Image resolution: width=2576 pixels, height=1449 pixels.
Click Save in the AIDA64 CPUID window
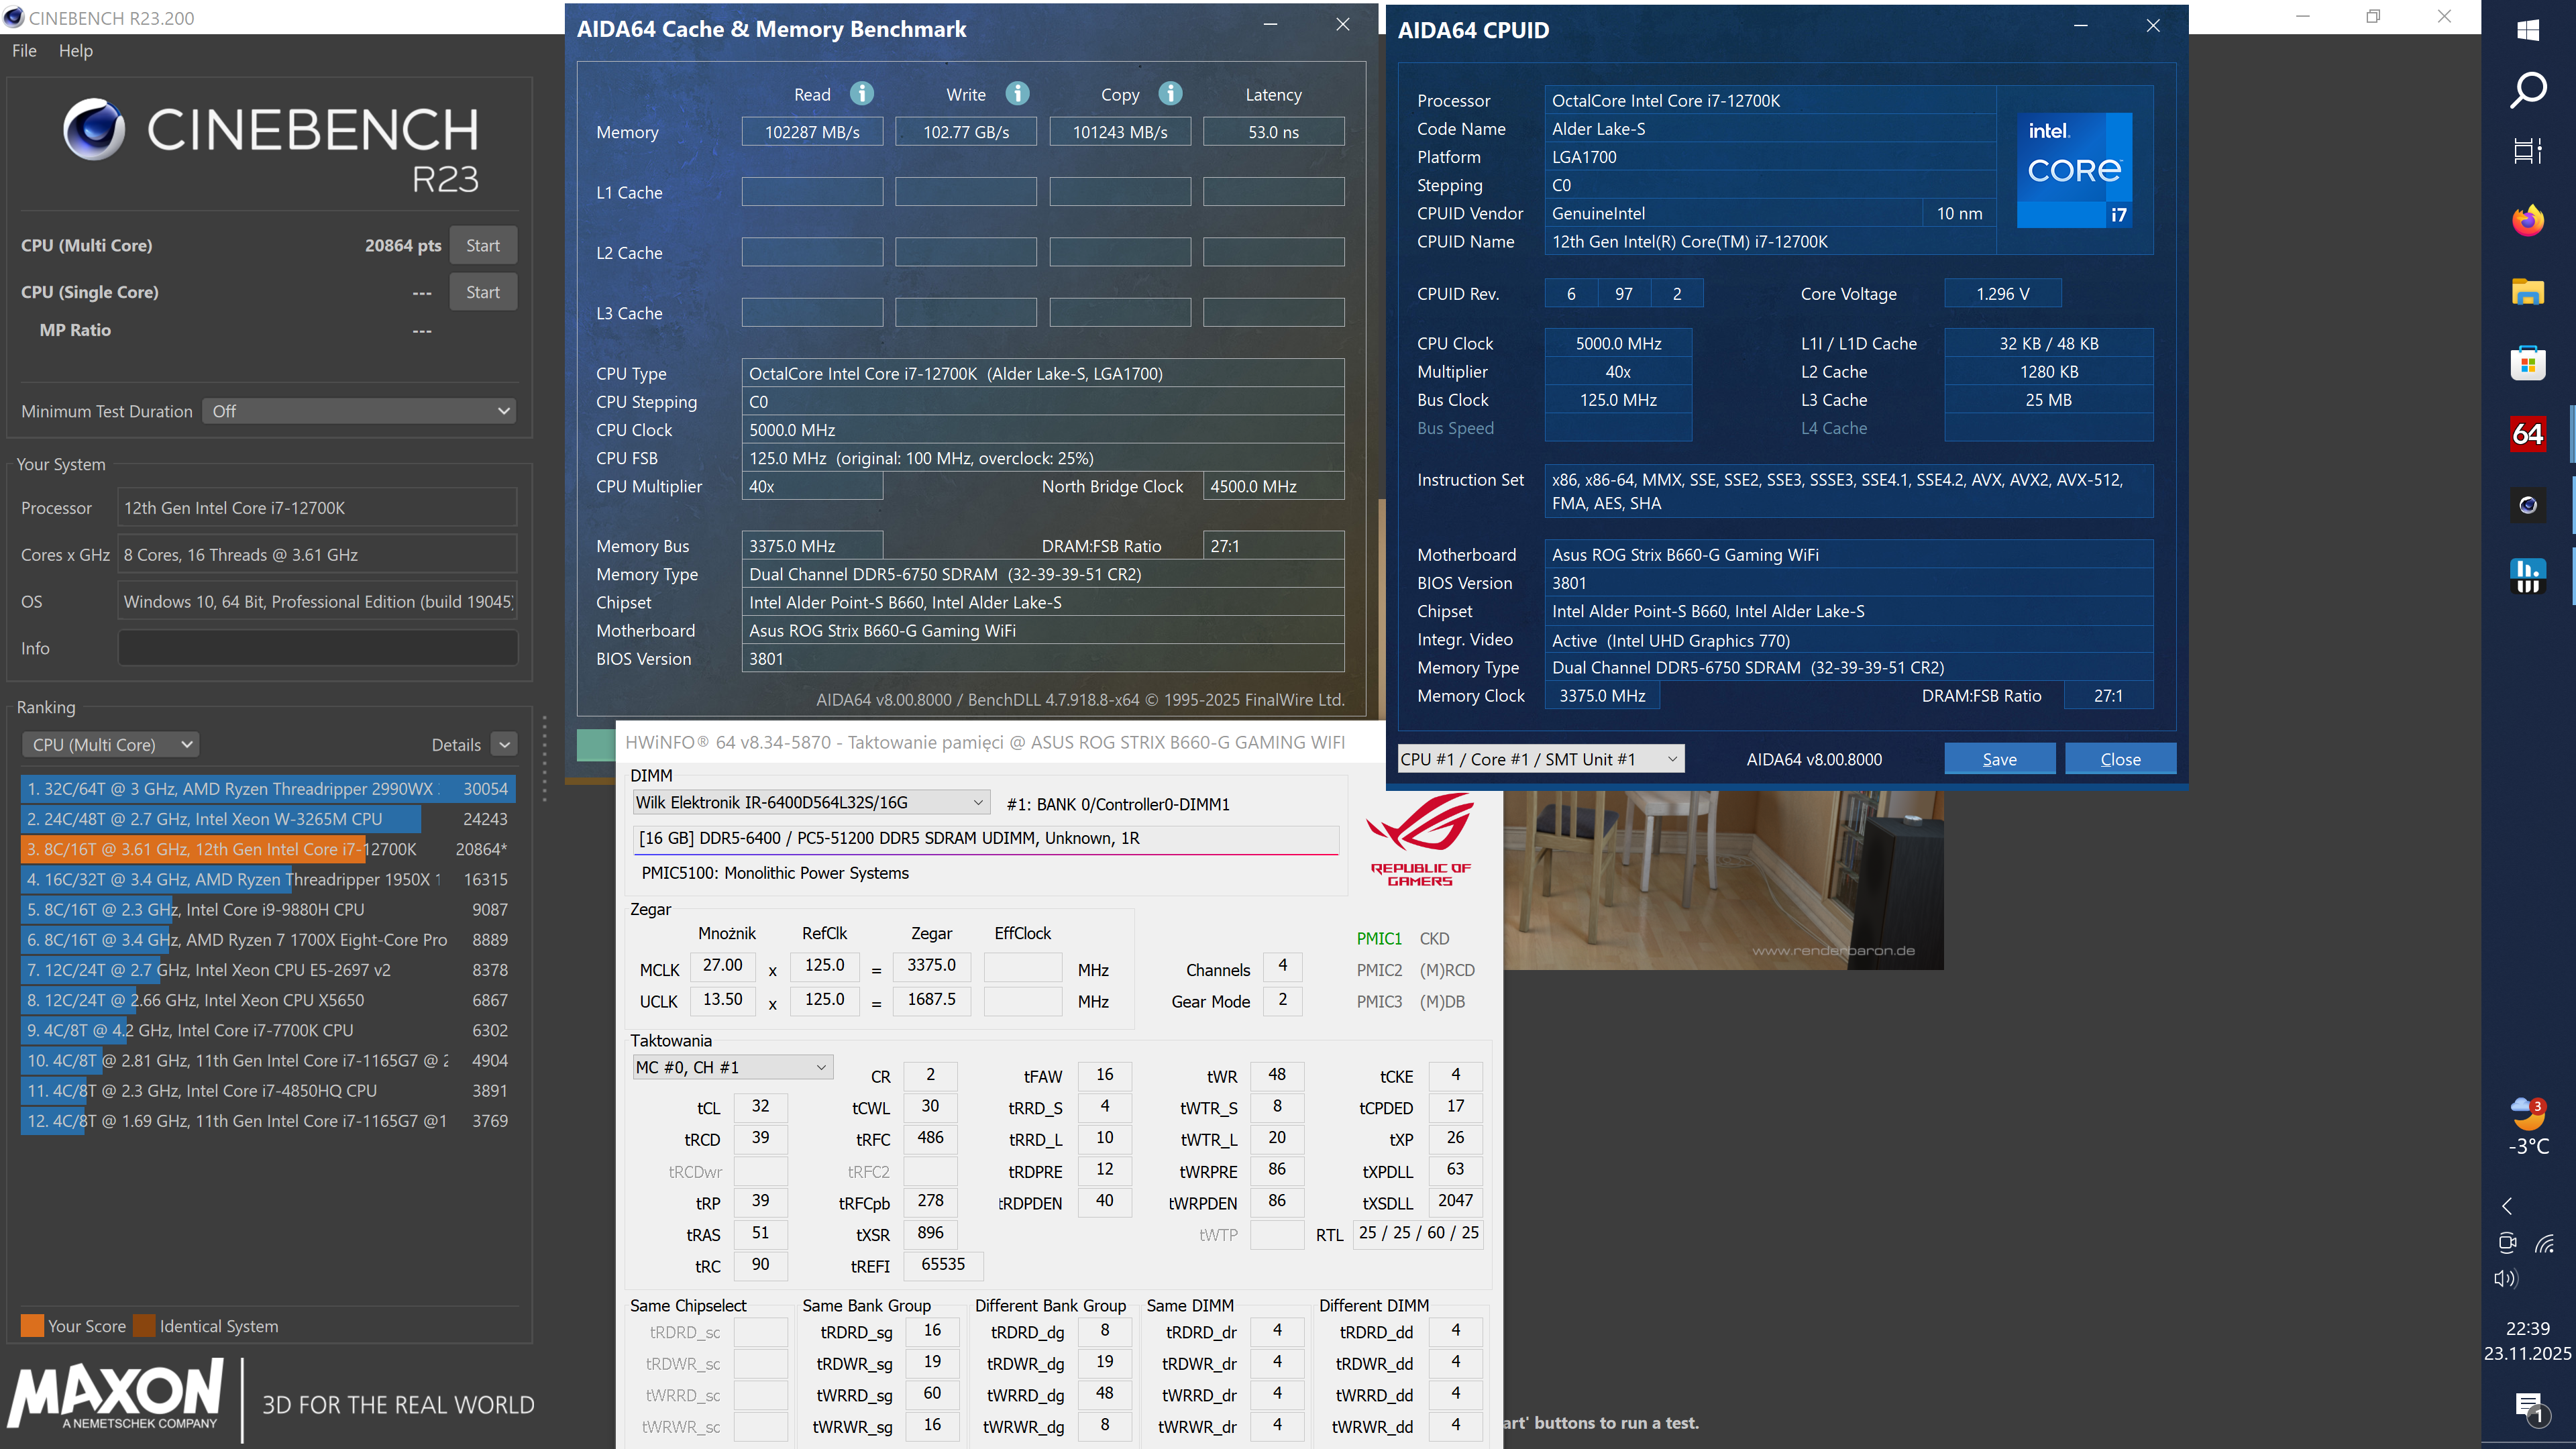point(1998,759)
